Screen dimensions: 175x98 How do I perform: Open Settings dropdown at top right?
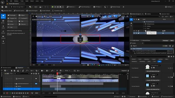click(169, 7)
